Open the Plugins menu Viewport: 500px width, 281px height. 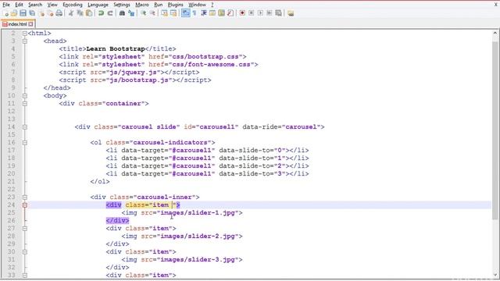tap(175, 5)
